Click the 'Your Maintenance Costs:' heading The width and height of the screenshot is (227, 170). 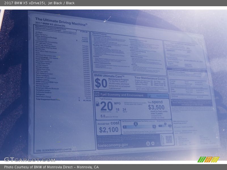[x=150, y=78]
